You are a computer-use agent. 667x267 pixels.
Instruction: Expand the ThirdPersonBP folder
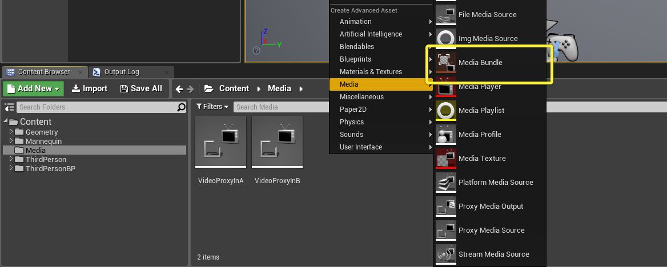pos(11,168)
